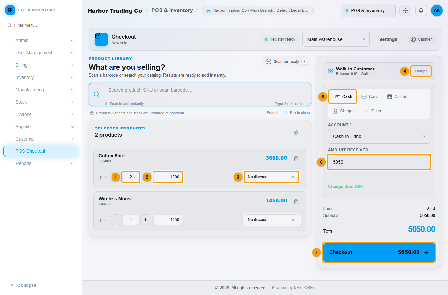This screenshot has width=448, height=295.
Task: Open POS Checkout in sidebar
Action: coord(41,151)
